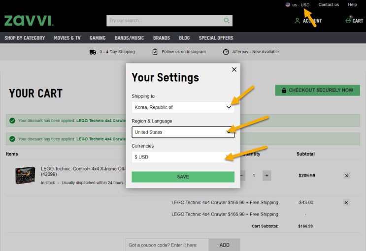The image size is (366, 251).
Task: Click the Cart text link
Action: (x=358, y=21)
